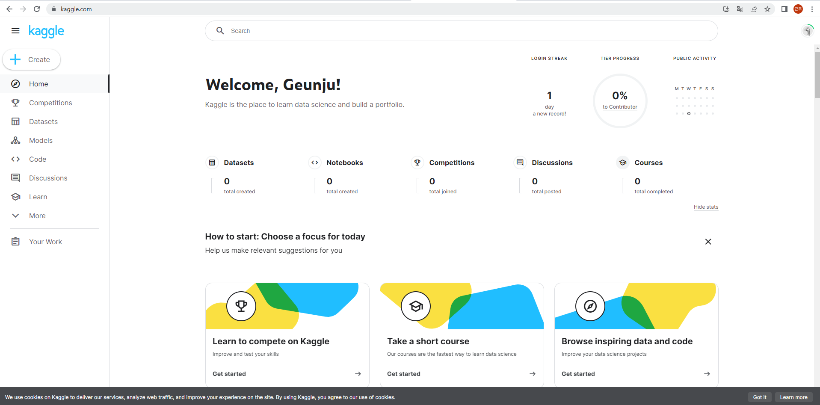Click arrow on Browse inspiring data card

[707, 374]
